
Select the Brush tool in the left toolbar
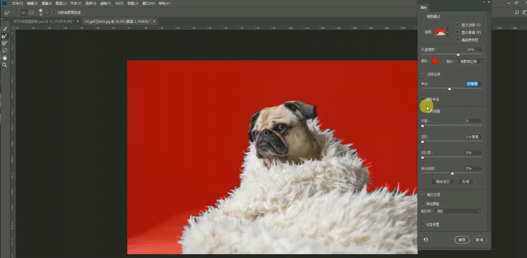coord(5,43)
